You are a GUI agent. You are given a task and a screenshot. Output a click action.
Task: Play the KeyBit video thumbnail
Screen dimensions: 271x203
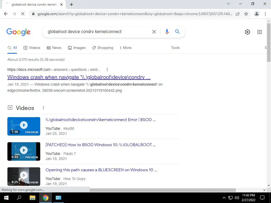[24, 126]
